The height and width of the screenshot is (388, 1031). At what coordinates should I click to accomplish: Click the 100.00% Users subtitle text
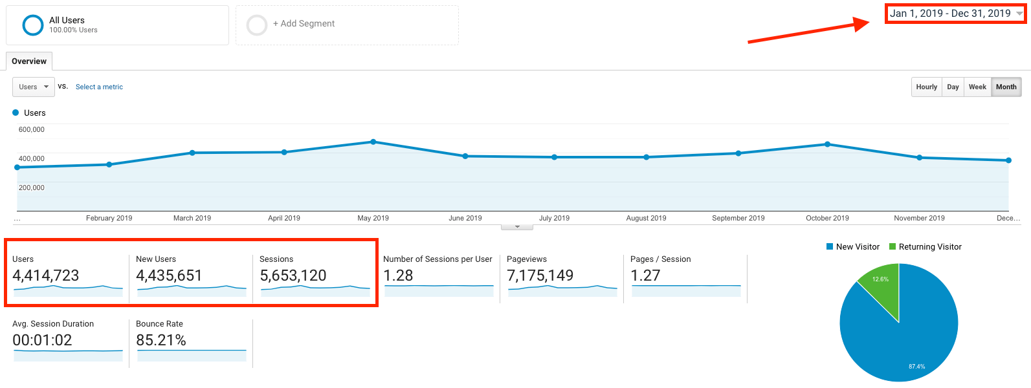tap(73, 30)
